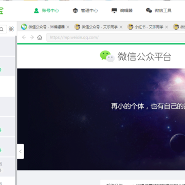185x185 pixels.
Task: Open the 账号中心 menu item
Action: 46,11
